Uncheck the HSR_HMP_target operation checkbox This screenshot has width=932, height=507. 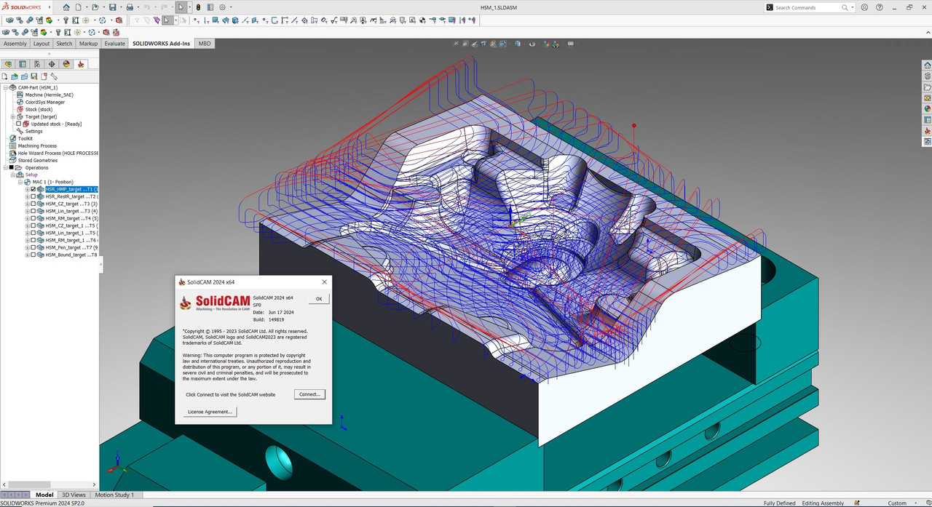[x=33, y=189]
